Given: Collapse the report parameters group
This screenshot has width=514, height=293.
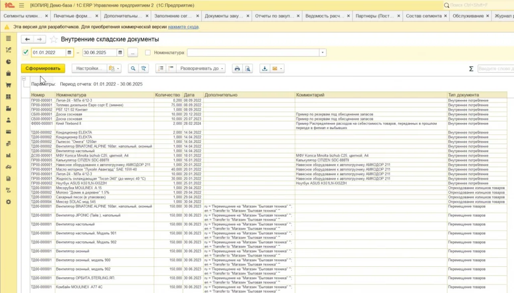Looking at the screenshot, I should pos(24,79).
